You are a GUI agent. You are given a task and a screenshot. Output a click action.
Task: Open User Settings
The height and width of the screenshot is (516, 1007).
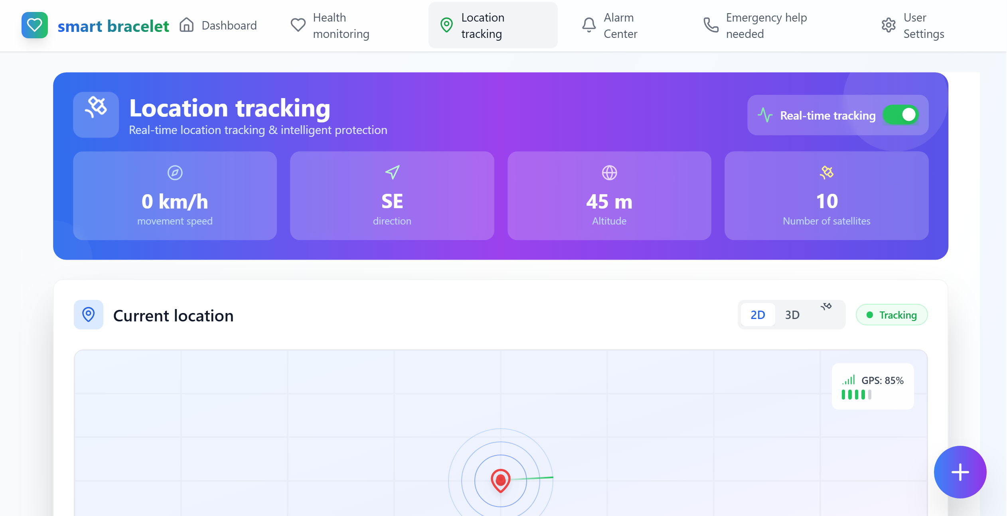click(913, 25)
